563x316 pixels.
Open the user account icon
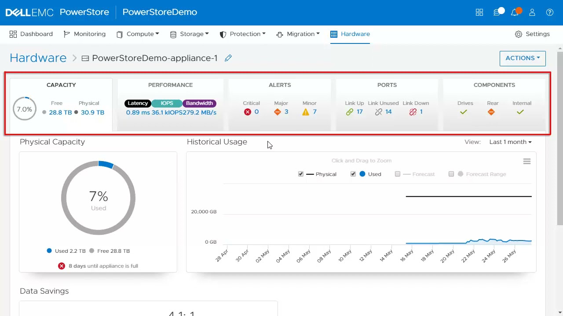532,12
